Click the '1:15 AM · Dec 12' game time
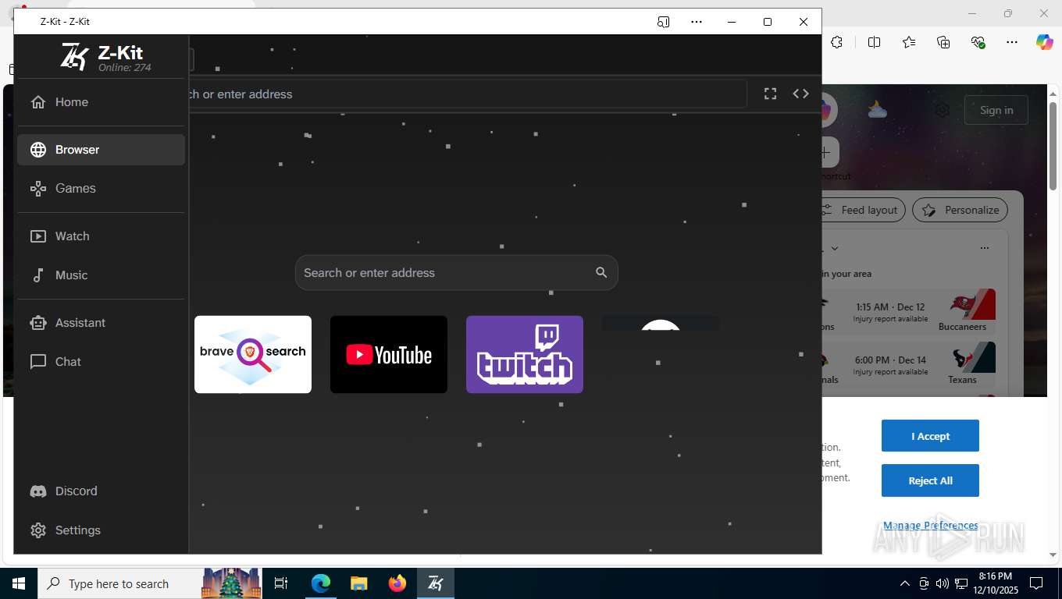The image size is (1062, 599). [x=890, y=307]
